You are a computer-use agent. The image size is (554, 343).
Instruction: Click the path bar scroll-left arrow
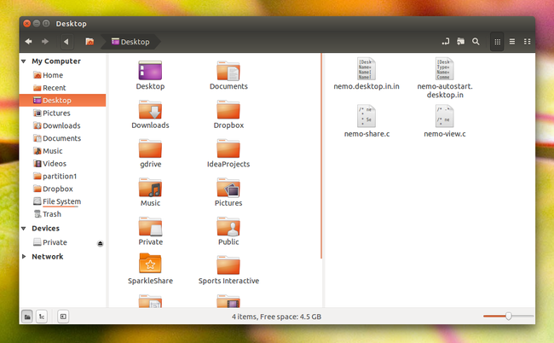coord(66,42)
